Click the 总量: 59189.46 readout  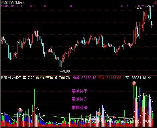point(85,78)
